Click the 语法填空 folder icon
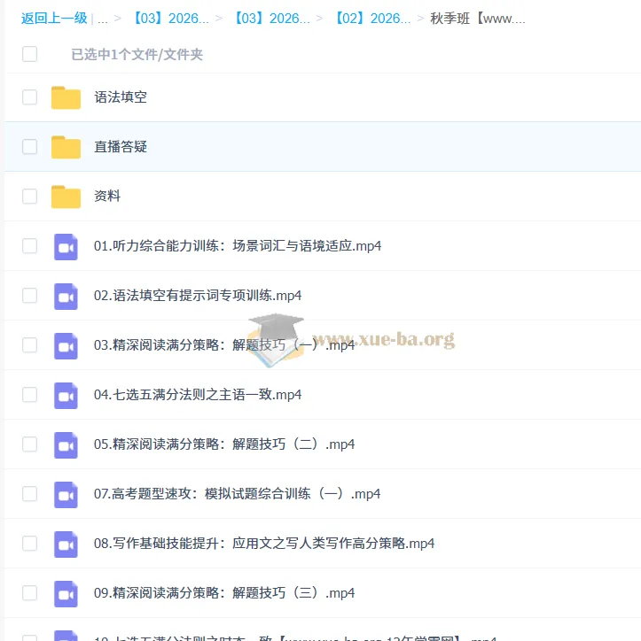Screen dimensions: 641x641 coord(66,97)
